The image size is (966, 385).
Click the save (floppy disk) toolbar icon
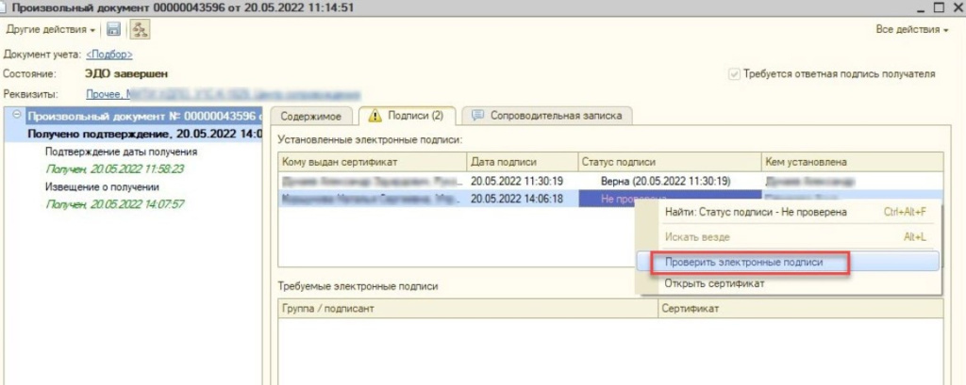click(113, 30)
